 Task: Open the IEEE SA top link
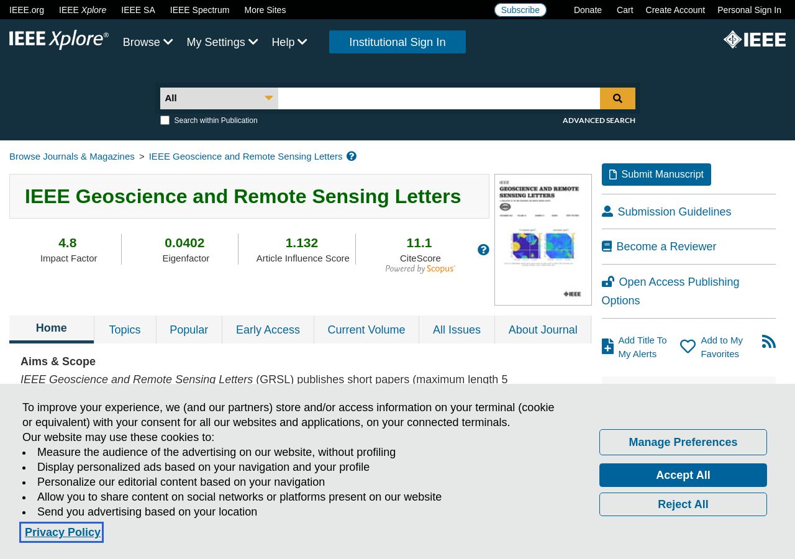(138, 10)
